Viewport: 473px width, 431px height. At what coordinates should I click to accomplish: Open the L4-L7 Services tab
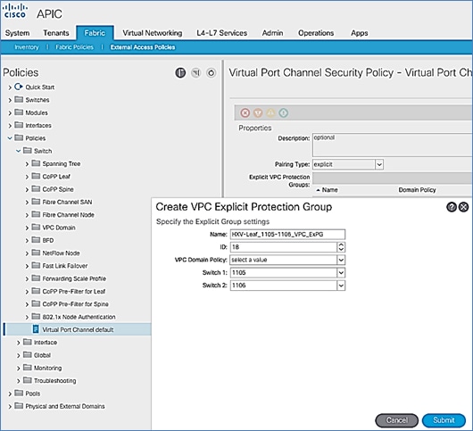coord(221,33)
